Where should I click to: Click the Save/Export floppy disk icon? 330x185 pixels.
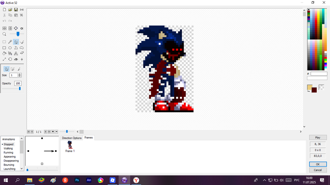click(16, 10)
